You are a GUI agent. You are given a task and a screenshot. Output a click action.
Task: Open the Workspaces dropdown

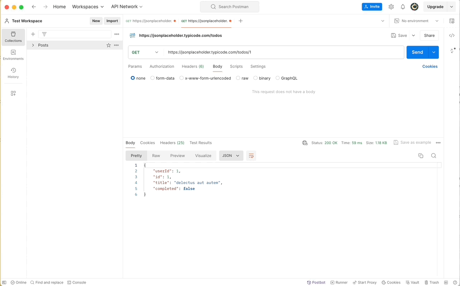click(88, 7)
